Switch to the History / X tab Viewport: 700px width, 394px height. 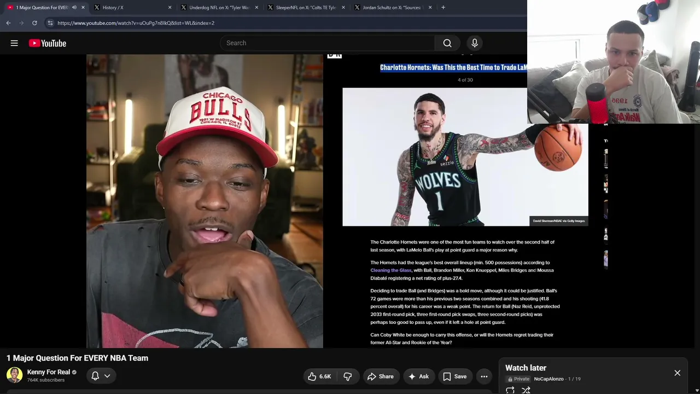[x=131, y=8]
